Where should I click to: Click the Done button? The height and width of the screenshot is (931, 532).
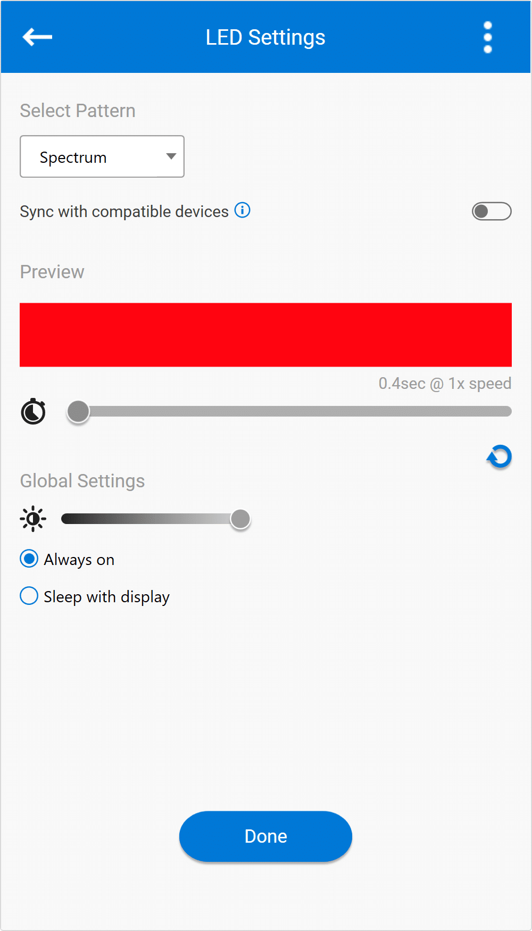[265, 836]
